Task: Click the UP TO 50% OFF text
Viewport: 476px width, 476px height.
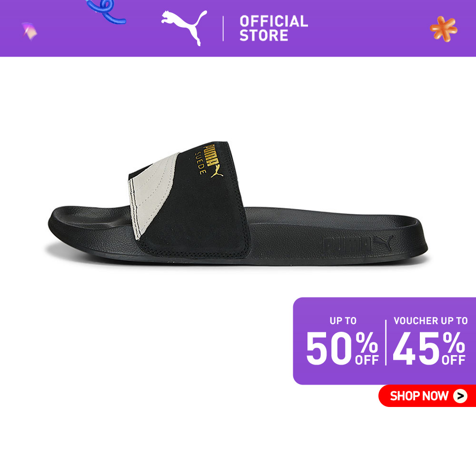Action: point(342,341)
